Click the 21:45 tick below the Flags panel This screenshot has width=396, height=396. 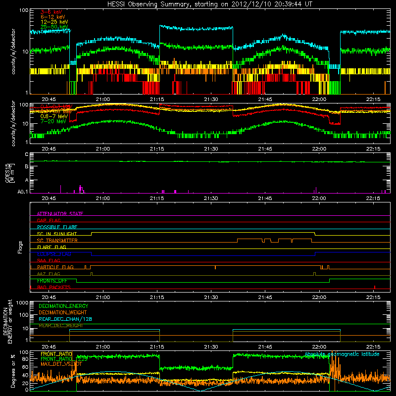[x=265, y=297]
